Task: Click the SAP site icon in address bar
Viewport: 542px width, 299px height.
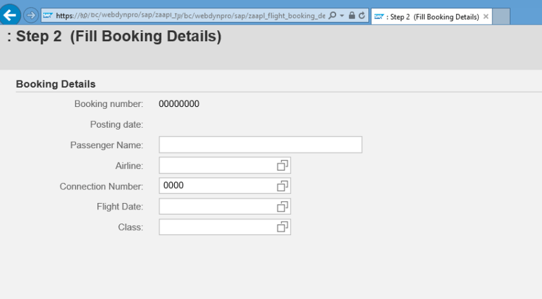Action: [48, 16]
